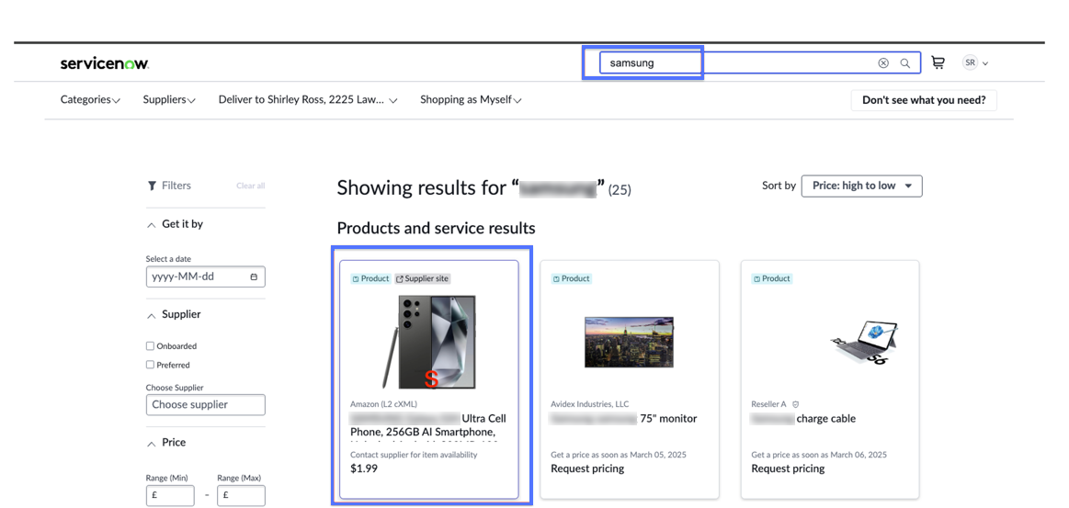Click the Products and service results heading
The height and width of the screenshot is (508, 1069).
(437, 228)
